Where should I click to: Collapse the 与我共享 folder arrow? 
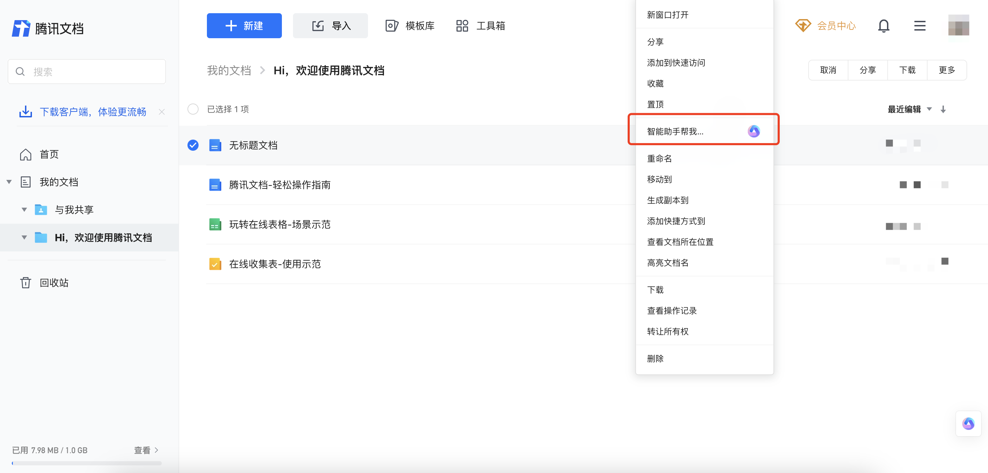pyautogui.click(x=24, y=209)
